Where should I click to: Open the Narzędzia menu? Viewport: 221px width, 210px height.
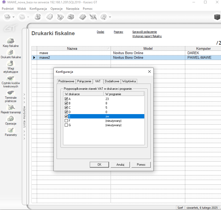[73, 8]
